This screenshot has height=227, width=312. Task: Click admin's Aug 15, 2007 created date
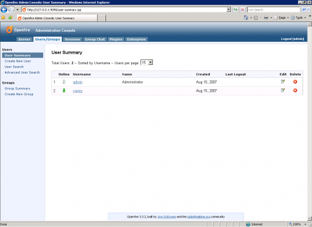click(207, 82)
